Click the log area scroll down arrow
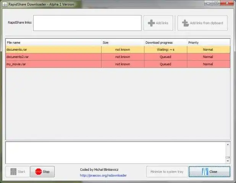This screenshot has height=183, width=236. [228, 161]
